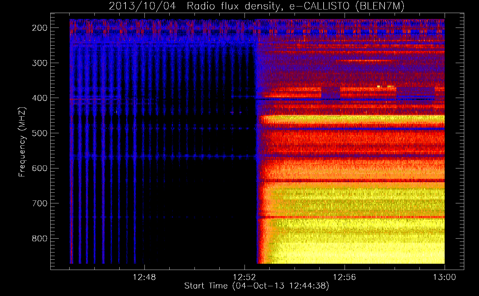This screenshot has height=296, width=479.
Task: Click the 12:56 time tick label
Action: (345, 277)
